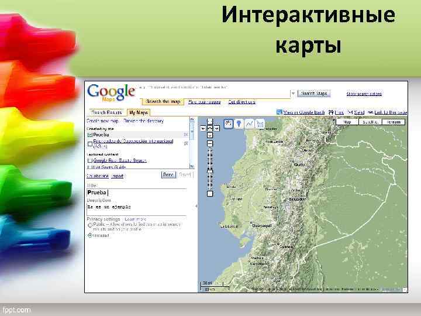Check the Cooperacion Internacional map checkbox
Screen dimensions: 421x316
pyautogui.click(x=90, y=144)
